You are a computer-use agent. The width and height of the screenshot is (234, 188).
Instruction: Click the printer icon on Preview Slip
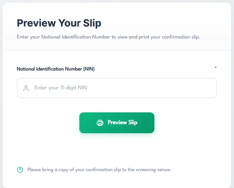(100, 123)
